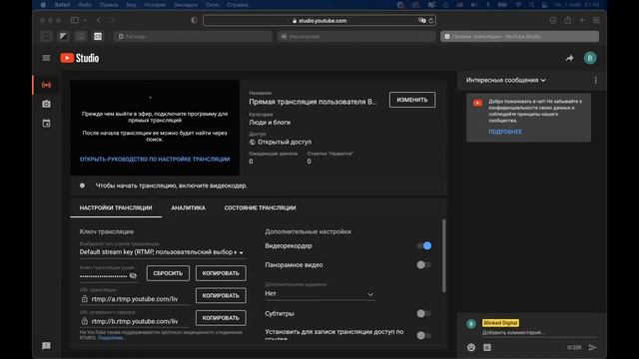Click the poll icon in chat
The width and height of the screenshot is (639, 359).
[487, 347]
